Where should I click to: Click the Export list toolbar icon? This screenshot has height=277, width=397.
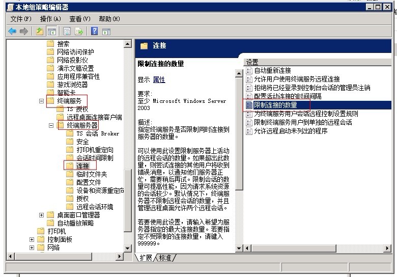79,32
